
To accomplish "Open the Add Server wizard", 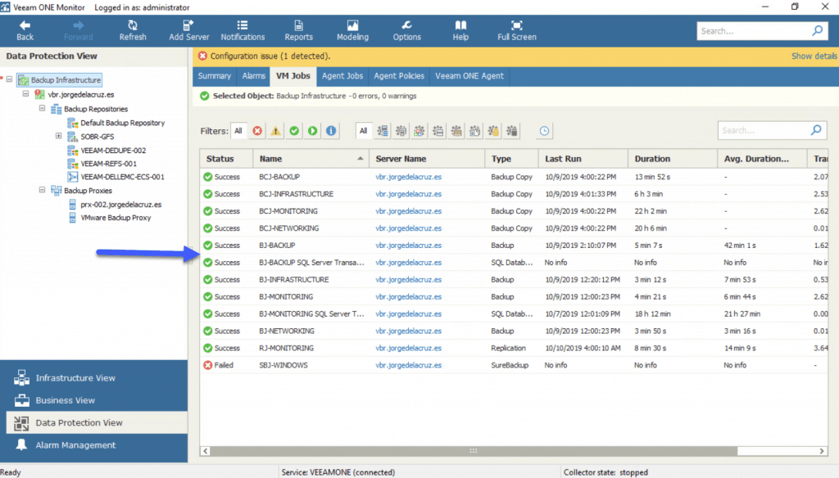I will coord(189,30).
